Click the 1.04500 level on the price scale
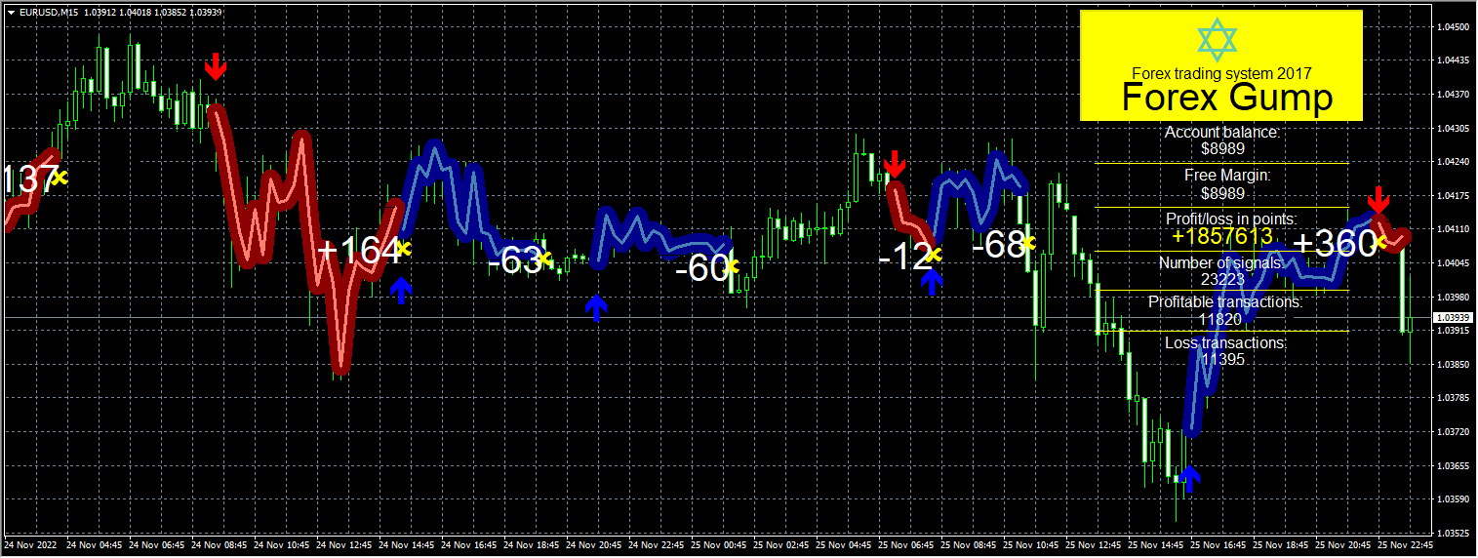The height and width of the screenshot is (558, 1478). point(1453,27)
